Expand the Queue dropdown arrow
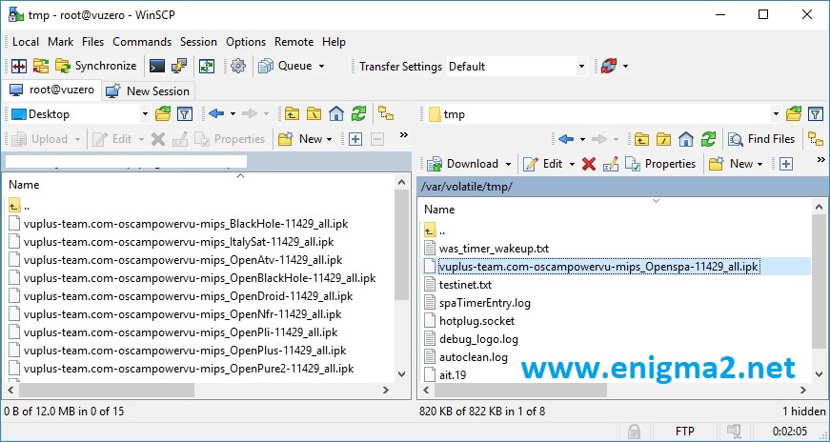 point(321,67)
